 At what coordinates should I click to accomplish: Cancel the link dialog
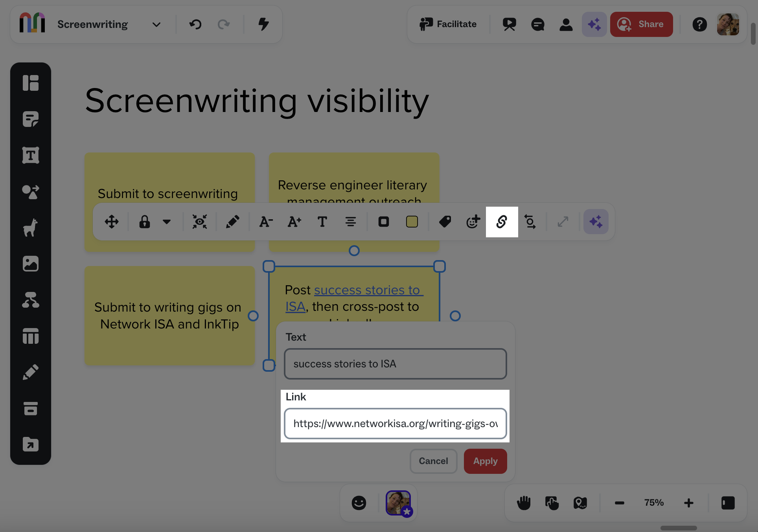(x=433, y=461)
